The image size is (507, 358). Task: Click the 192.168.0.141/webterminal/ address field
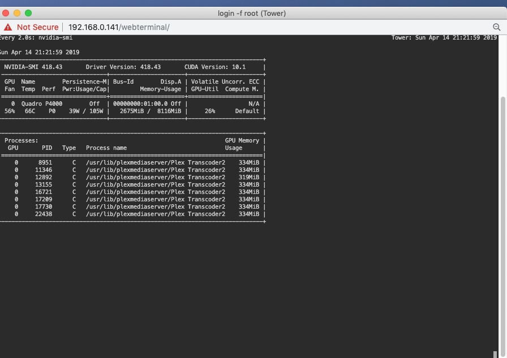tap(119, 27)
